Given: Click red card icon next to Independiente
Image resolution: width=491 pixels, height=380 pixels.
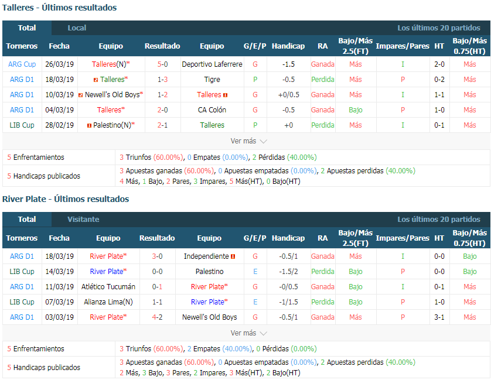Looking at the screenshot, I should (233, 256).
